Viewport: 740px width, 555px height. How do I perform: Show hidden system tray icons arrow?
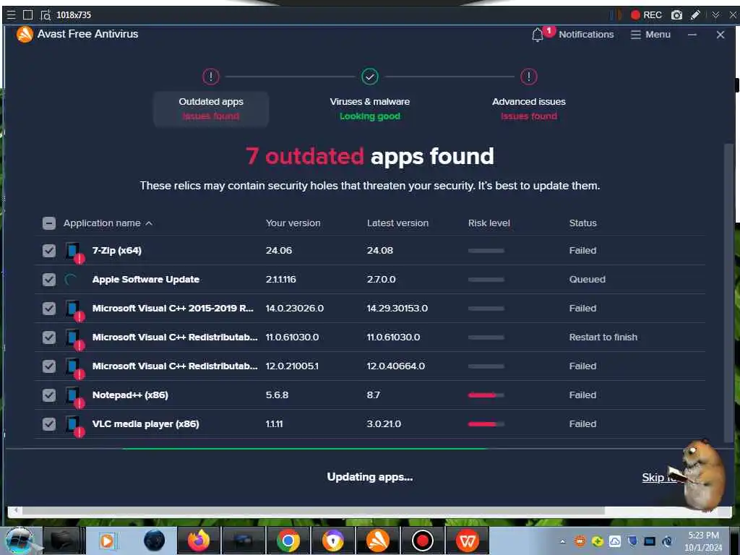(562, 541)
